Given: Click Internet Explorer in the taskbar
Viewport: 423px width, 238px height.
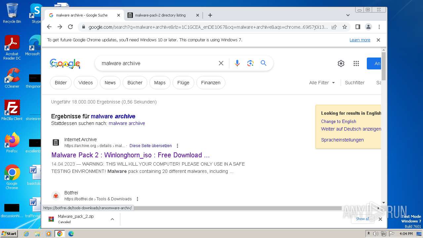Looking at the screenshot, I should (26, 234).
